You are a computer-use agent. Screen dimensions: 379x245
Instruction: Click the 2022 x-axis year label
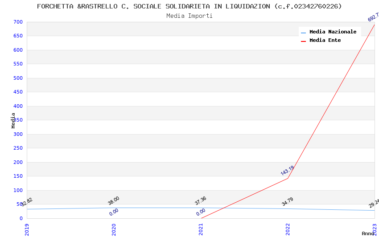[288, 230]
